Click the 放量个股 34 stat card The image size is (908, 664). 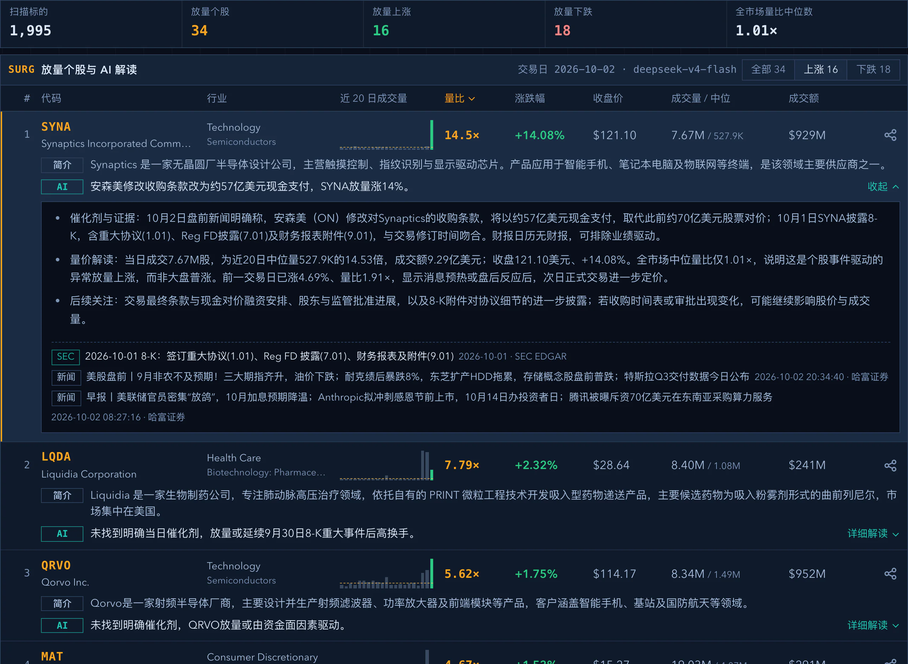tap(272, 24)
